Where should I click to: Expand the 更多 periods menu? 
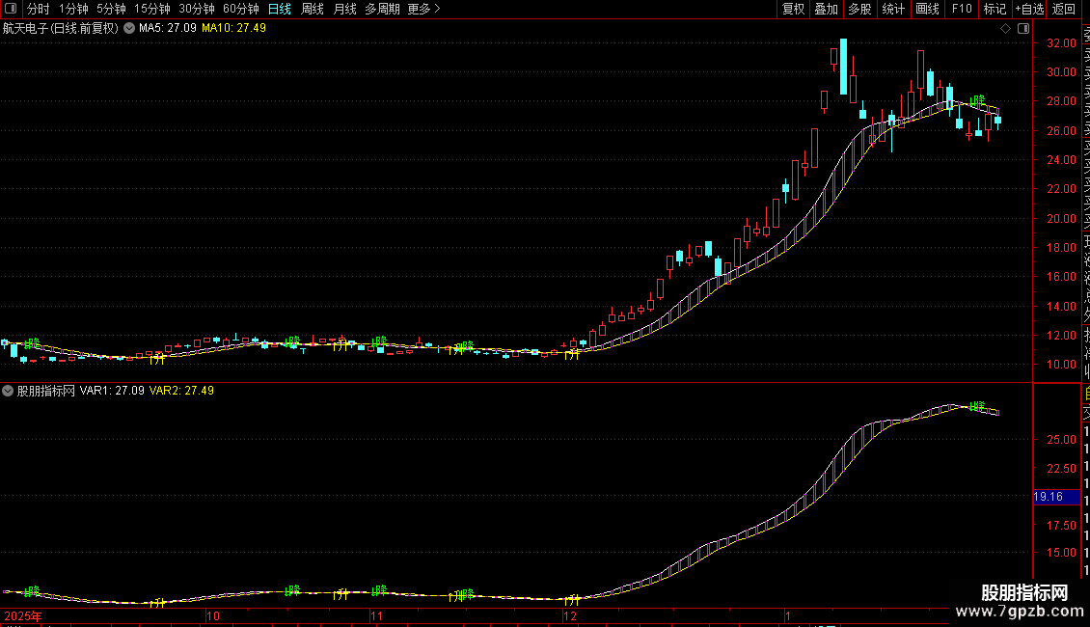click(x=424, y=9)
